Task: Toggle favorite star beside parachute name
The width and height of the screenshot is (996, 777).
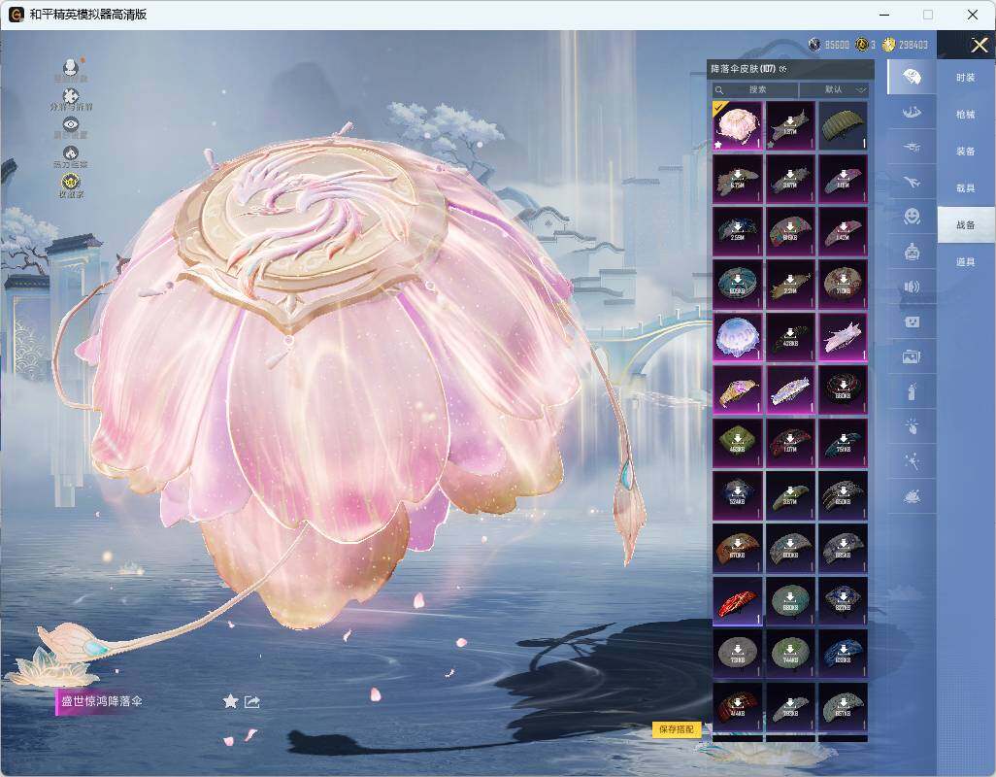Action: 231,701
